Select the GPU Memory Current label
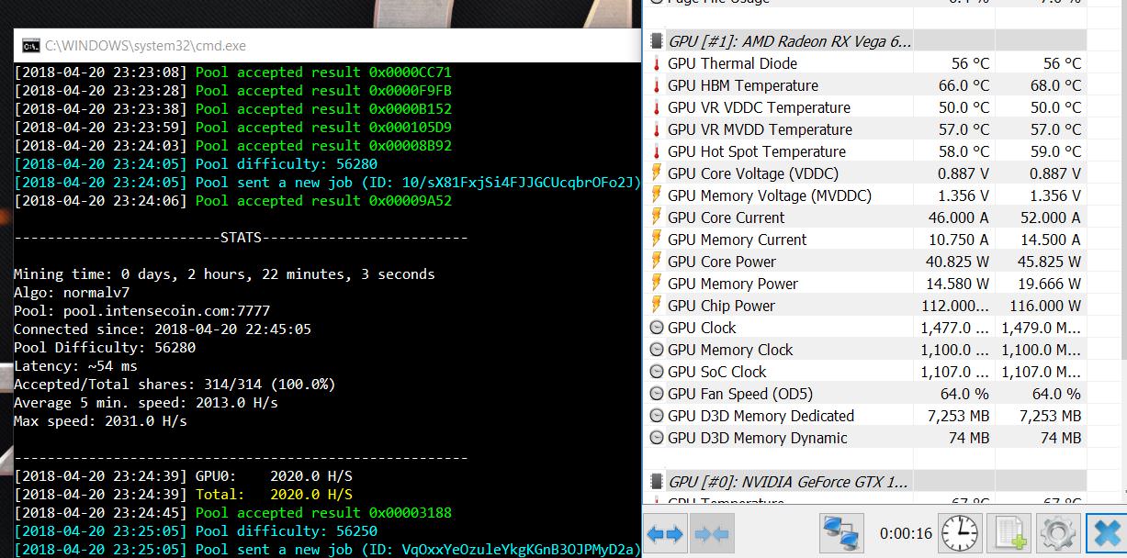The width and height of the screenshot is (1127, 558). [x=738, y=240]
